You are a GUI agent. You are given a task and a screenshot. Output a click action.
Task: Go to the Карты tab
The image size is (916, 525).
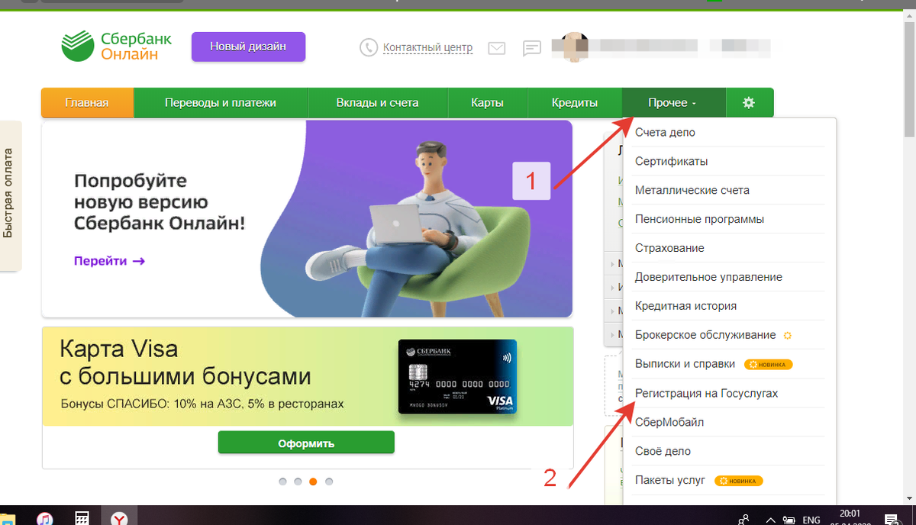[x=487, y=102]
